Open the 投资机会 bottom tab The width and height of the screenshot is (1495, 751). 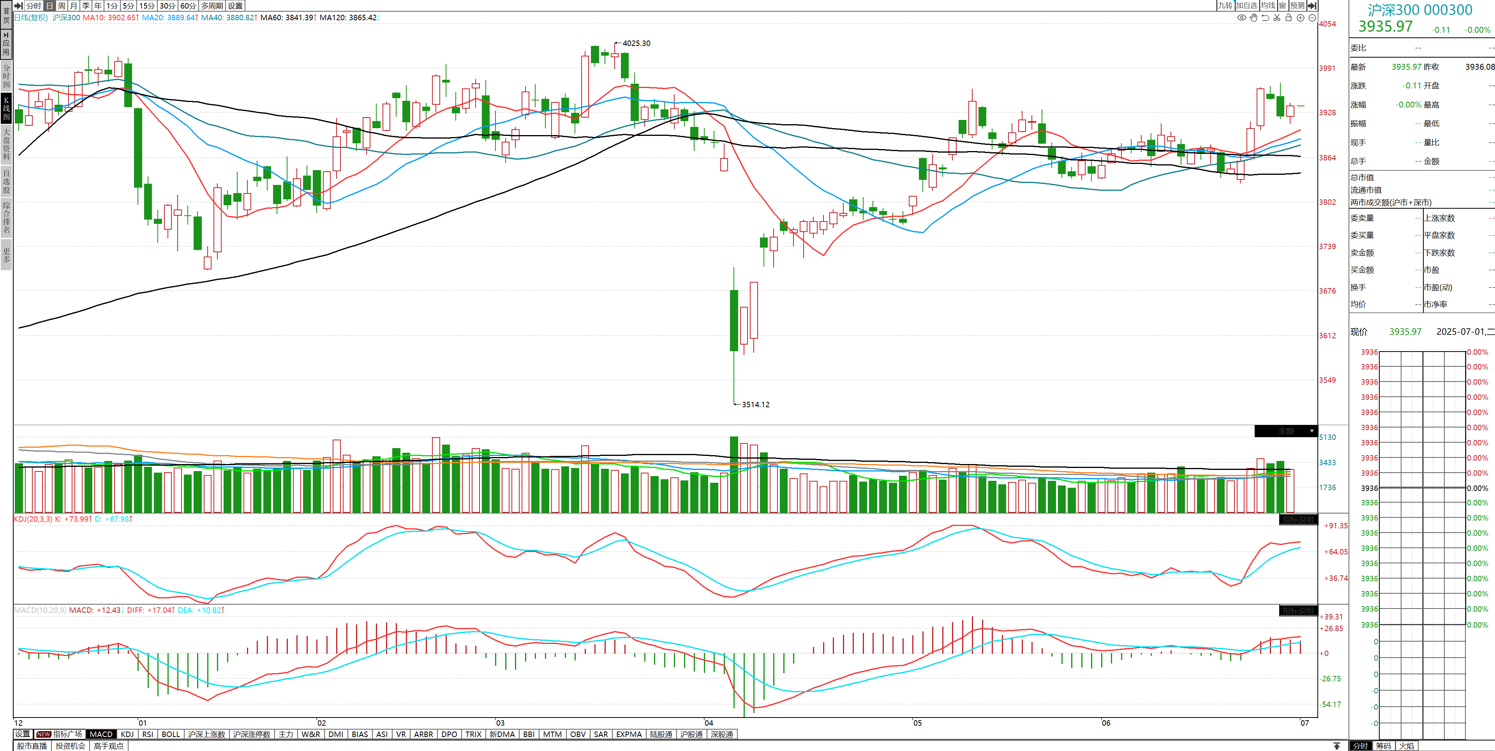(70, 746)
